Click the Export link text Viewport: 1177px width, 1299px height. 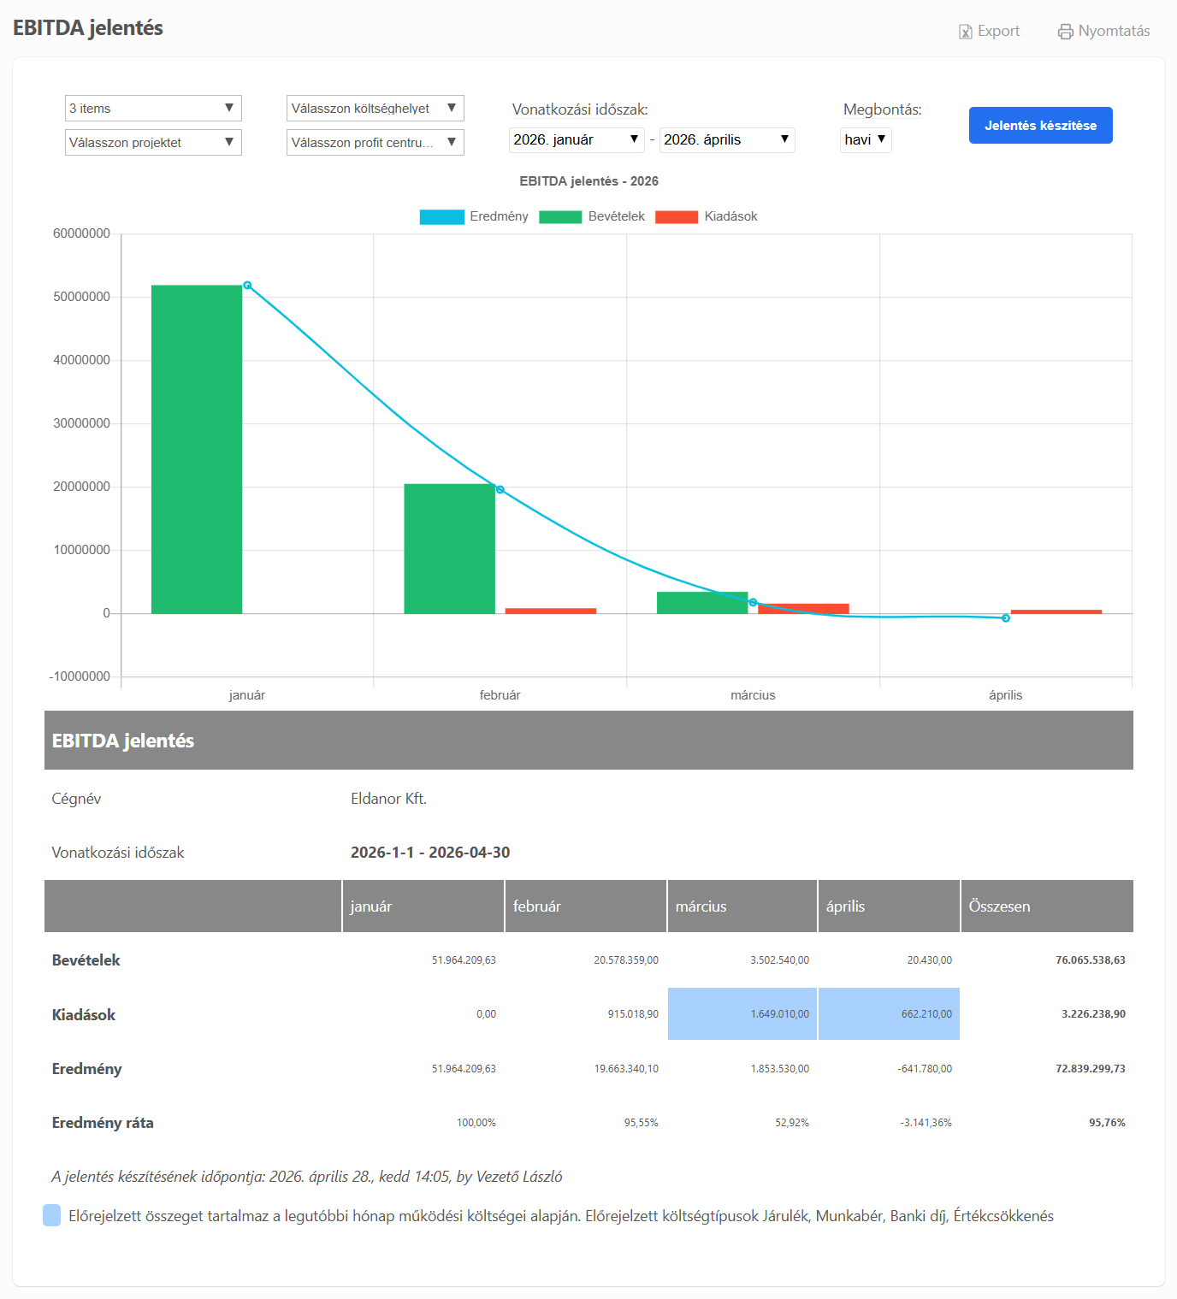[x=998, y=32]
